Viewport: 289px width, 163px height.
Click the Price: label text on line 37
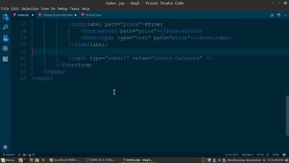154,24
